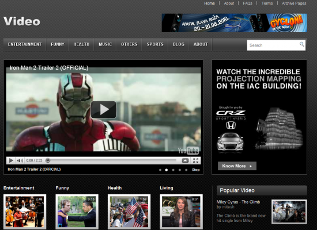Click the Home link at top

[x=209, y=3]
